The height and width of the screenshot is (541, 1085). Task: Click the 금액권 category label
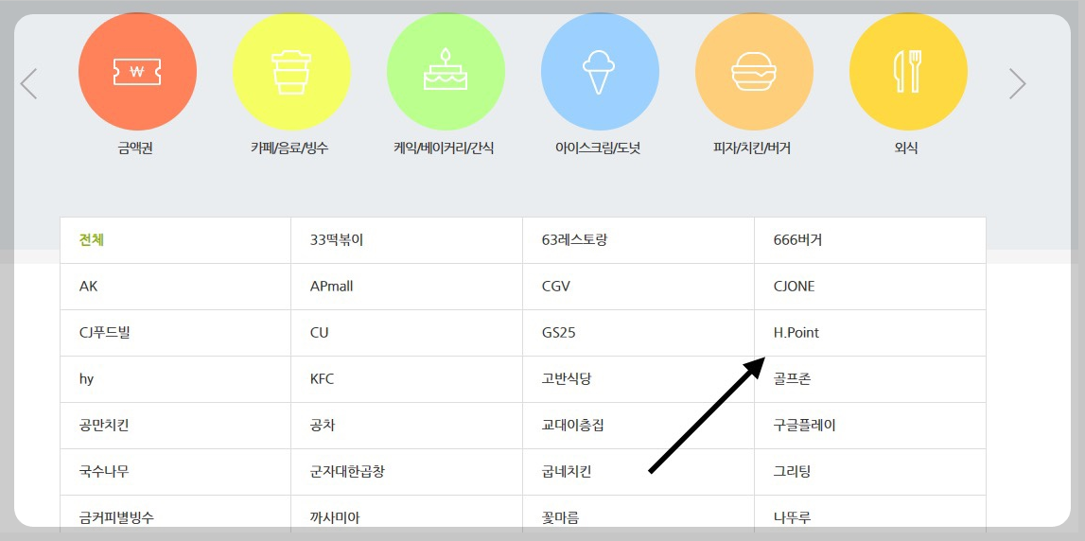135,148
